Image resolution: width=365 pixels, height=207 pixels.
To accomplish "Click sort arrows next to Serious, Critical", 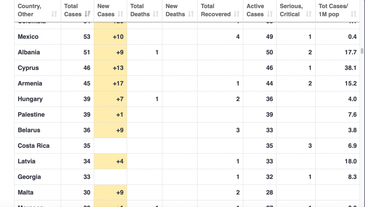I will [x=309, y=14].
